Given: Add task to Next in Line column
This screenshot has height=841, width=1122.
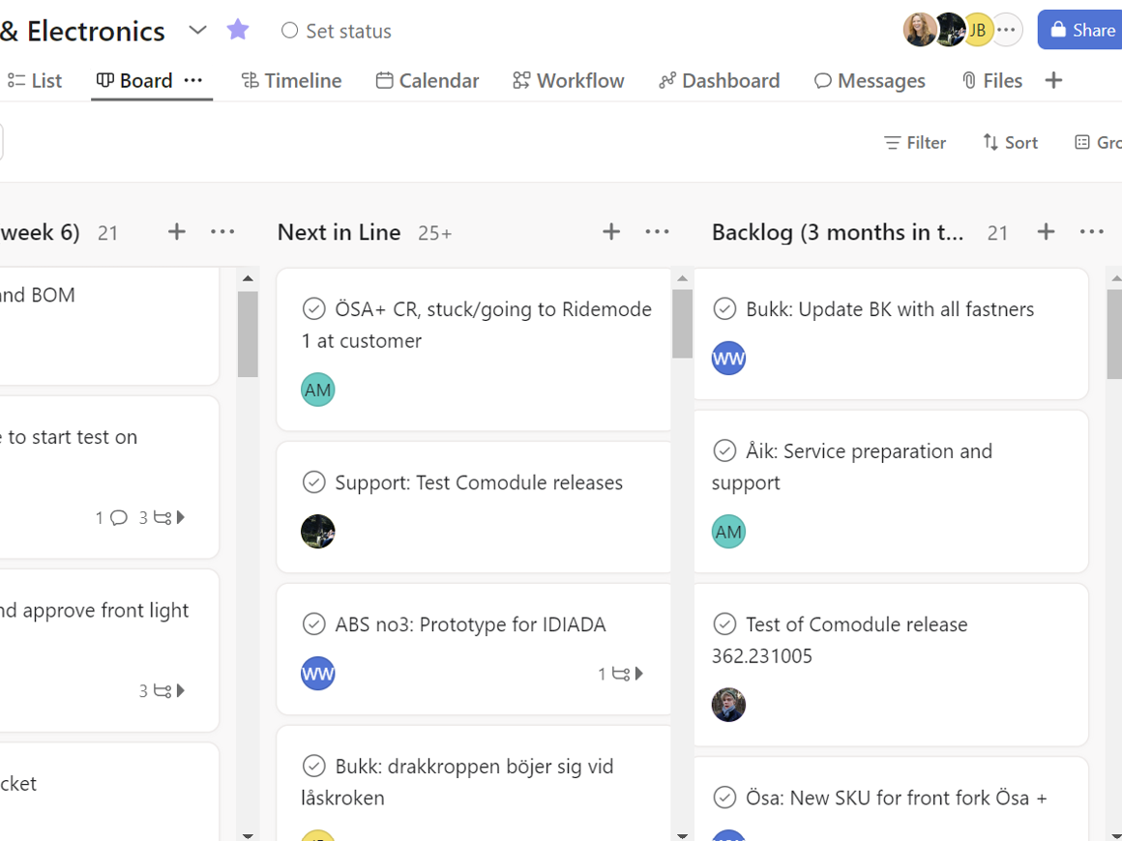Looking at the screenshot, I should pos(611,232).
